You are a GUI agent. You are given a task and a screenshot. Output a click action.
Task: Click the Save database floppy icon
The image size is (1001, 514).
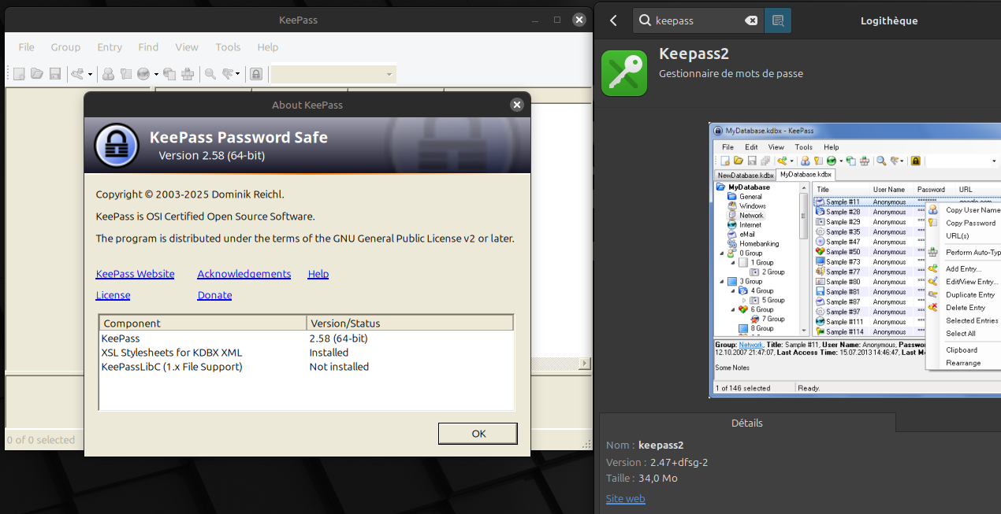[x=55, y=74]
